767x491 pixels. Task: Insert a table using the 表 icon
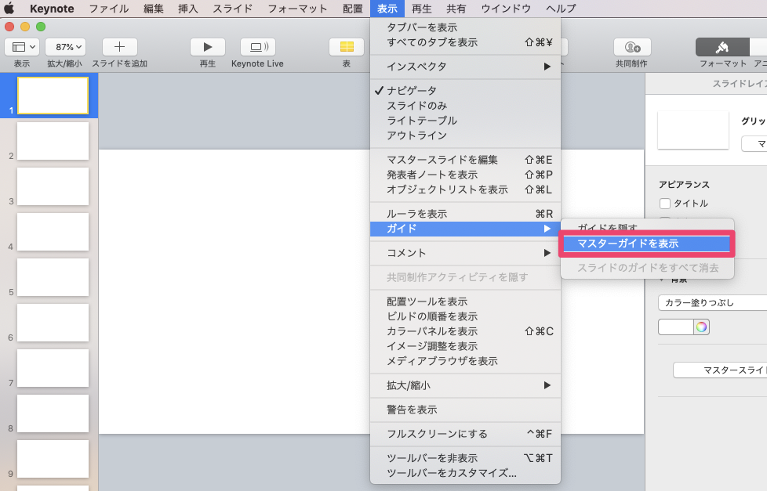(x=346, y=47)
